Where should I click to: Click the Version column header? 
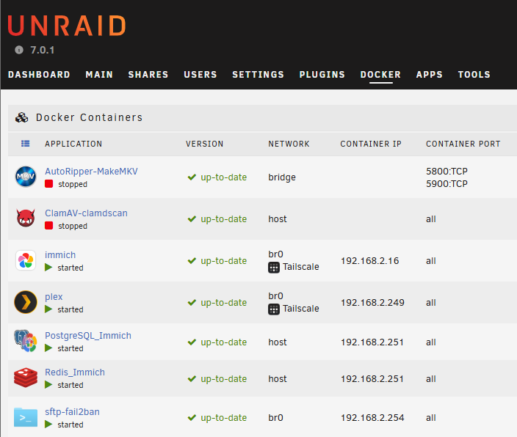(x=204, y=144)
